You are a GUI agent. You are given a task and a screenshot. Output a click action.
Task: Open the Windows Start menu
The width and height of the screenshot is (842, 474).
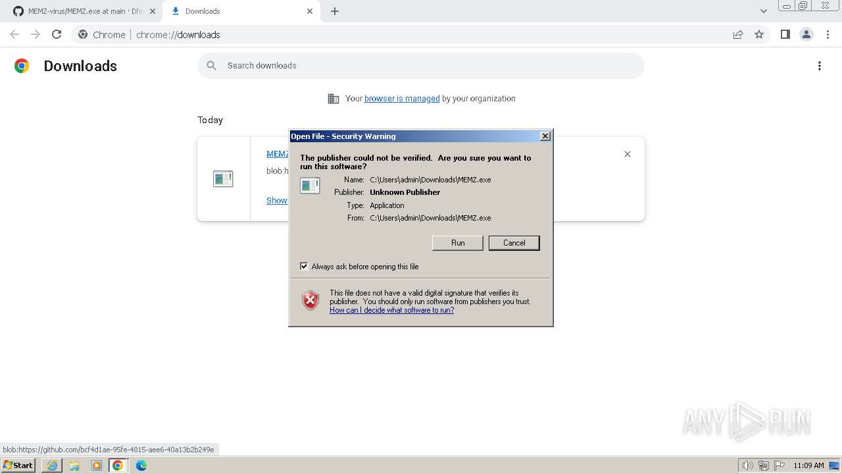pyautogui.click(x=18, y=465)
